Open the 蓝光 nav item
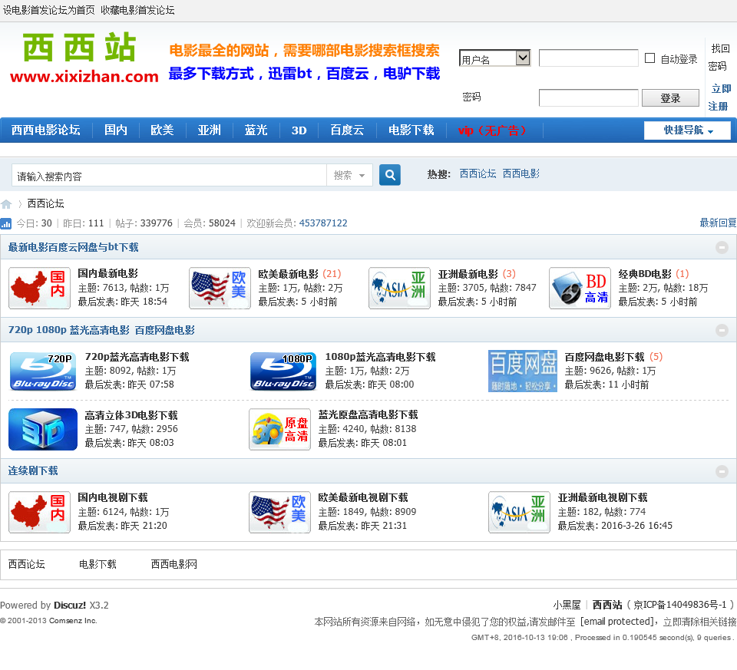 point(256,130)
